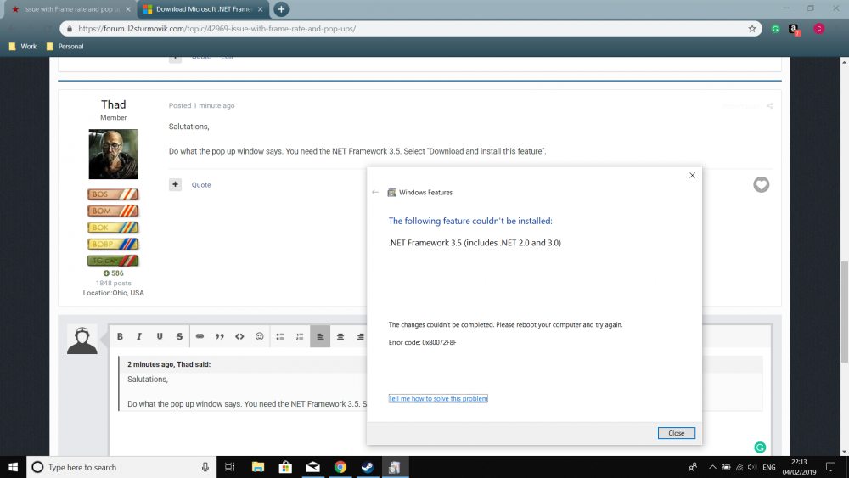Close the Windows Features dialog with Close button
849x478 pixels.
click(677, 433)
